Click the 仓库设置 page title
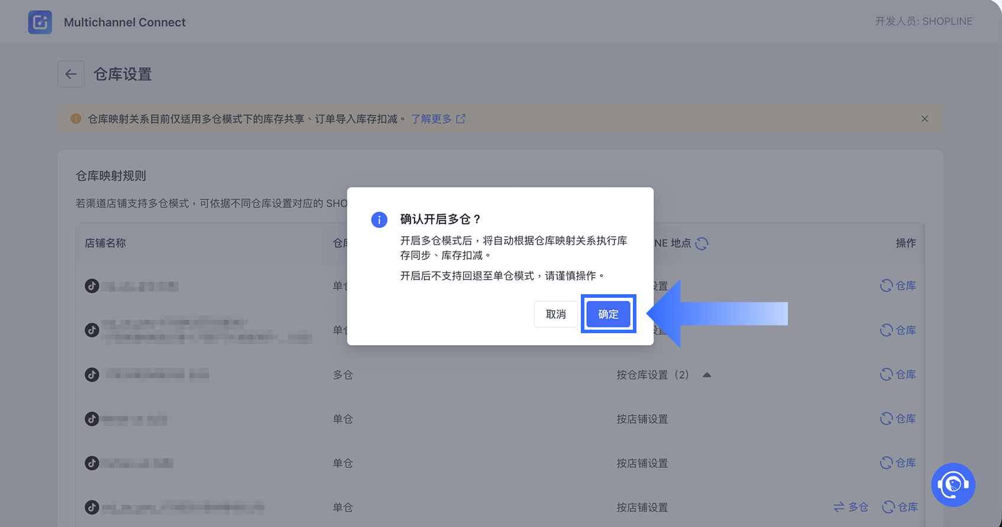Image resolution: width=1002 pixels, height=527 pixels. (x=123, y=74)
